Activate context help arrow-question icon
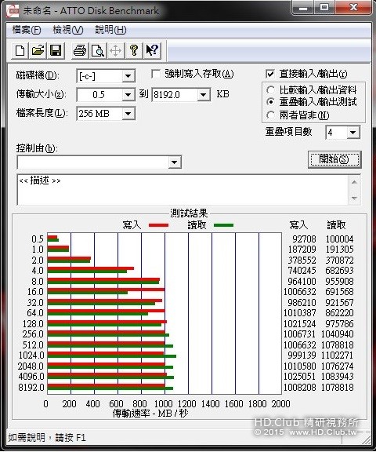The image size is (376, 452). coord(152,51)
